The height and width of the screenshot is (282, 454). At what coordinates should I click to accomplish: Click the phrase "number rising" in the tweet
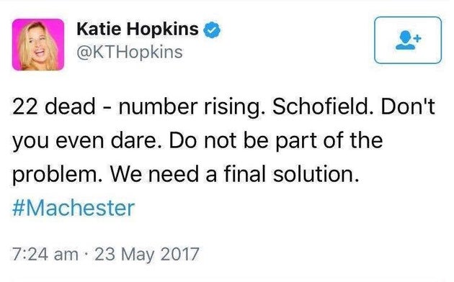189,107
